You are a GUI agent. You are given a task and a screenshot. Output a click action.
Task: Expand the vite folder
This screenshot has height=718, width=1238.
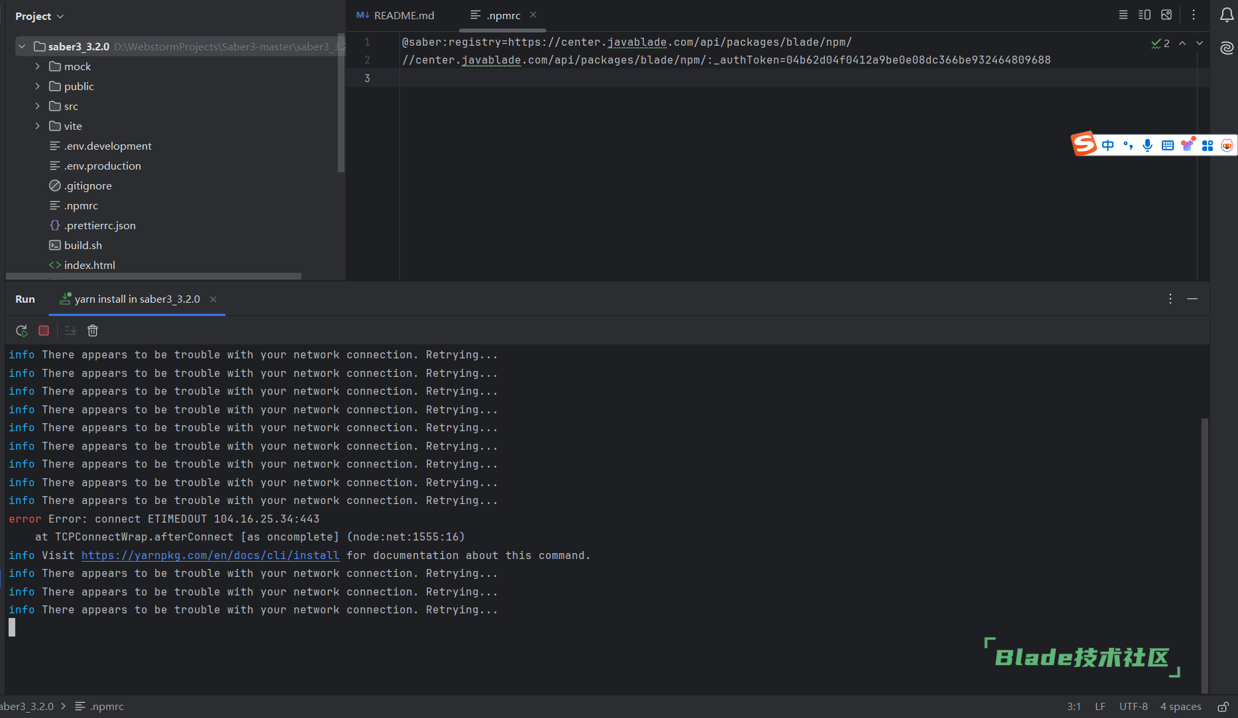38,126
